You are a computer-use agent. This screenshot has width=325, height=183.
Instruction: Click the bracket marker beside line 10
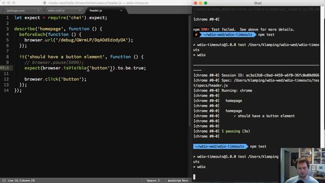tap(2, 68)
